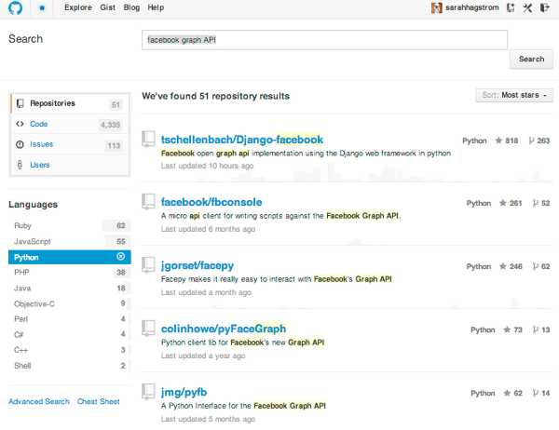Screen dimensions: 559x430
Task: Click the Users person icon in sidebar
Action: (20, 165)
